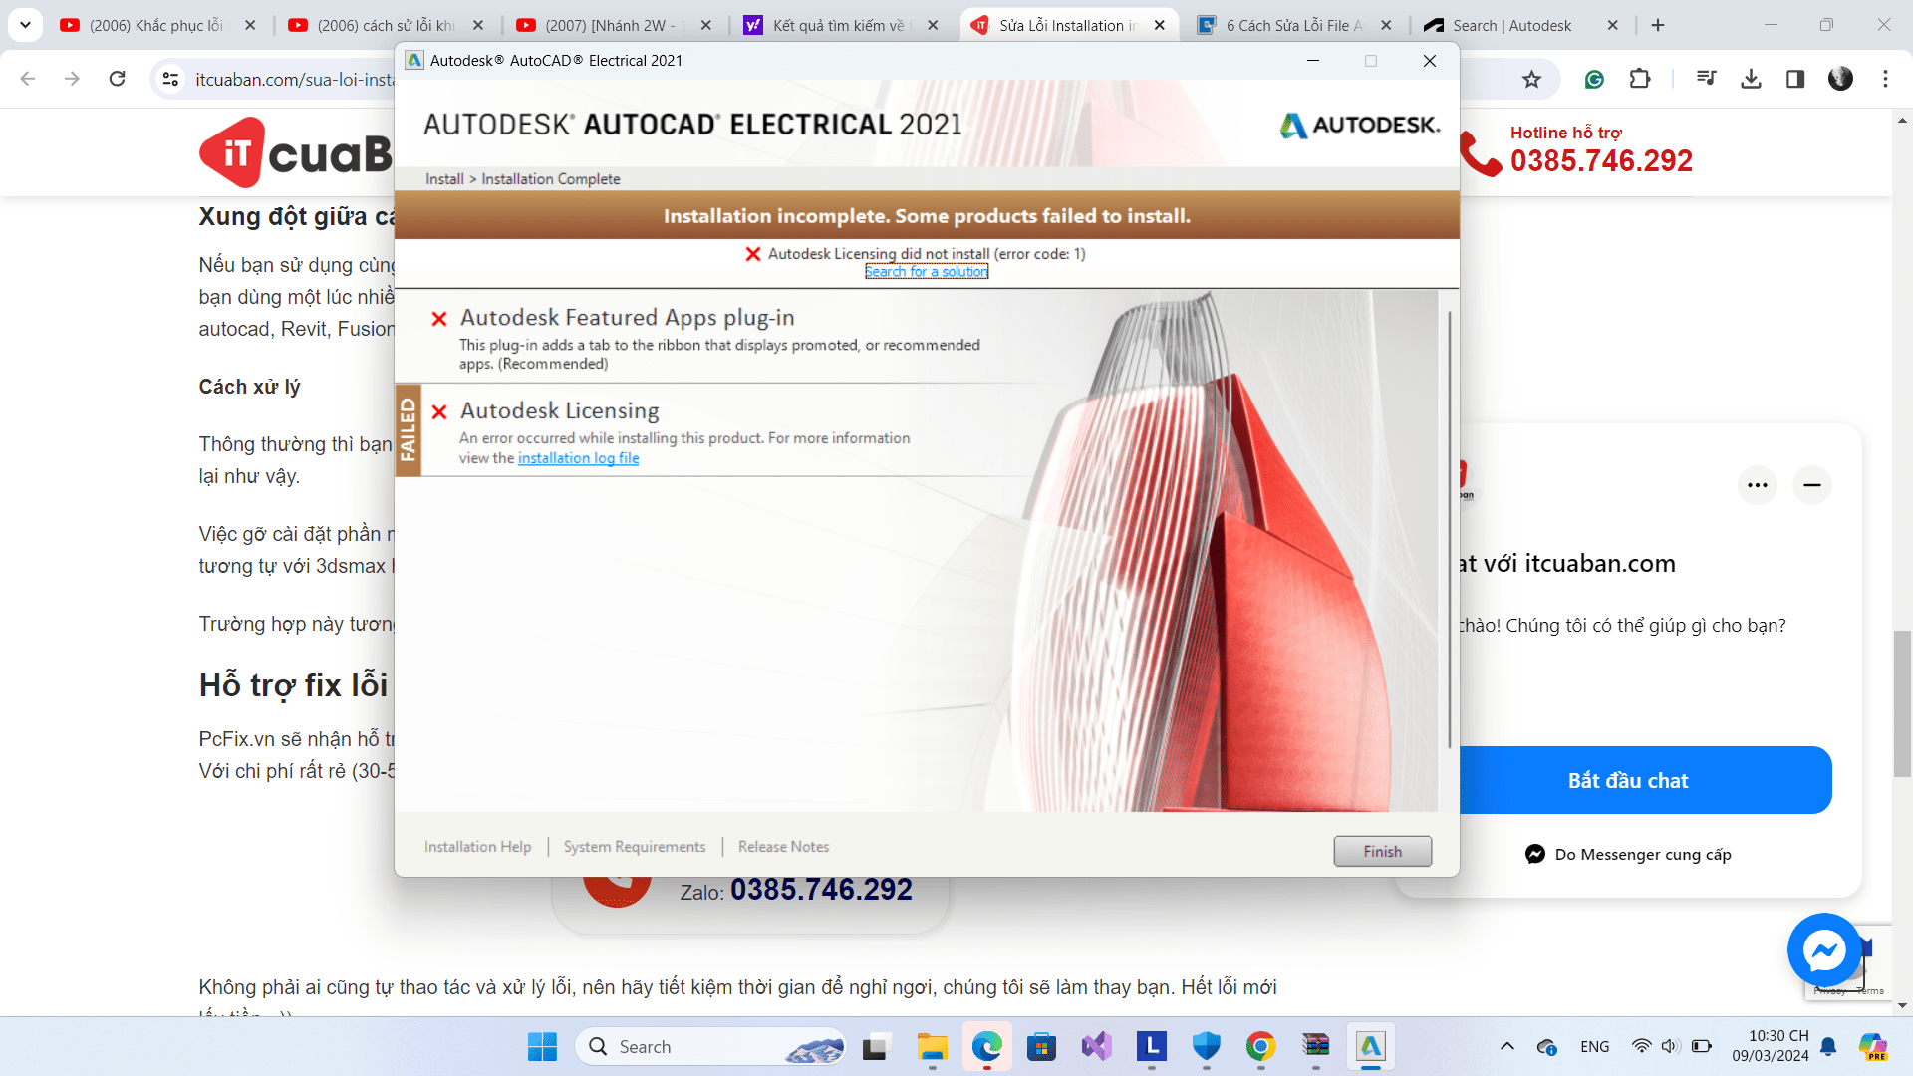
Task: Reload the itcuaban page
Action: pos(117,79)
